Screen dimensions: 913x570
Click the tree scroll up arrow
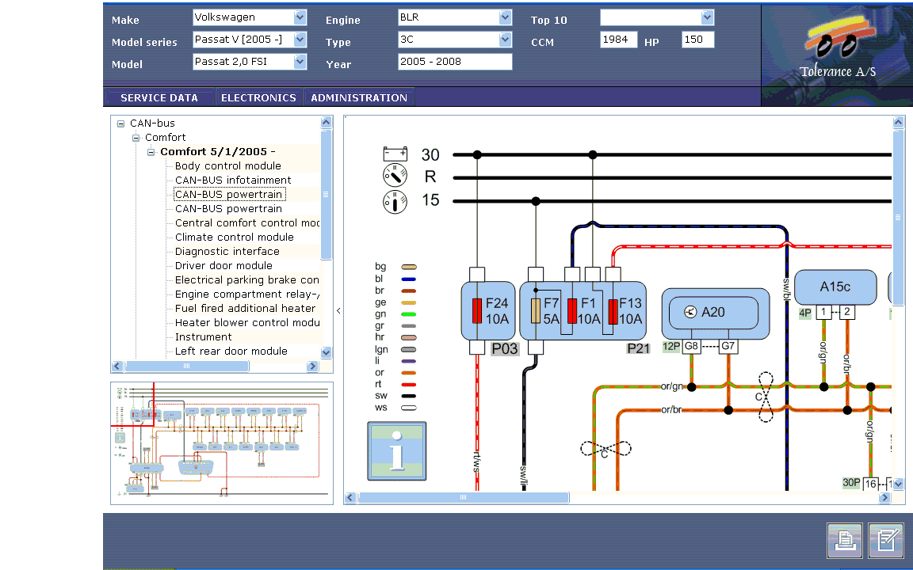pos(326,122)
